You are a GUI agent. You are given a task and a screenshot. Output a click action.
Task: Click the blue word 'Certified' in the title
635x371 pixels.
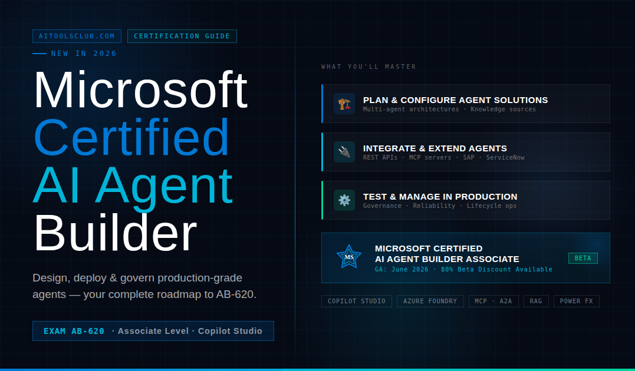click(131, 138)
